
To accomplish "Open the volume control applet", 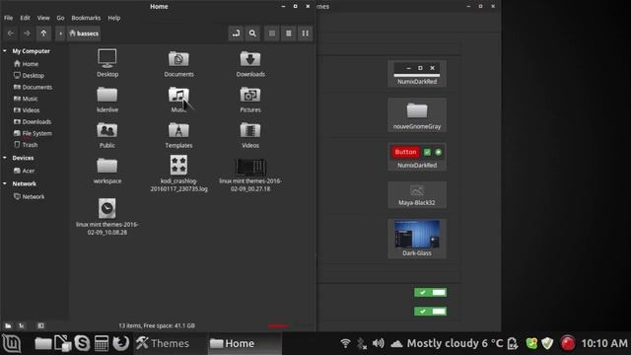I will click(x=379, y=343).
